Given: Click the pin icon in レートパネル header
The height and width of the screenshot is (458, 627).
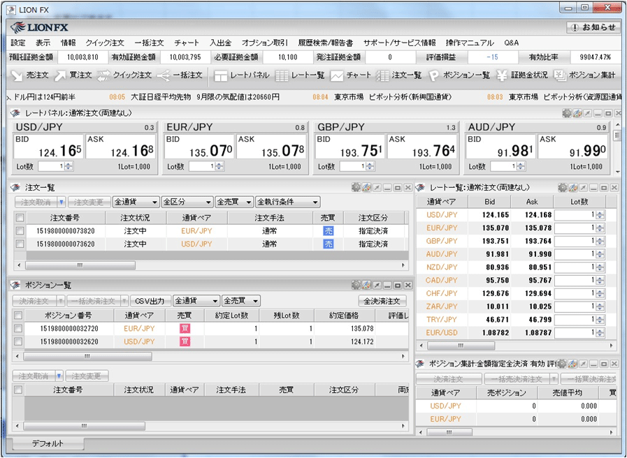Looking at the screenshot, I should click(x=587, y=113).
